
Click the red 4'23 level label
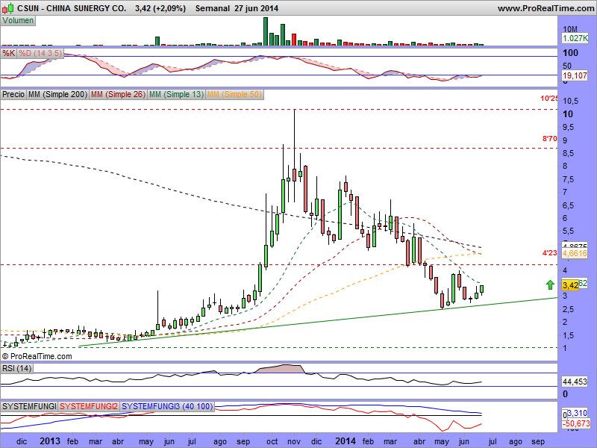pos(550,252)
